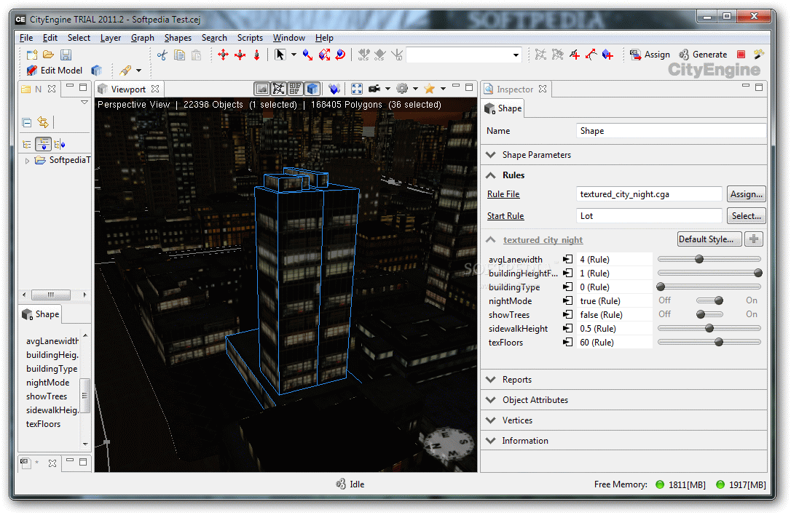
Task: Open the Graph menu
Action: pos(143,38)
